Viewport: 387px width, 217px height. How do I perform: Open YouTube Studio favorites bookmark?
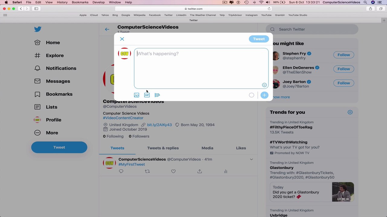pyautogui.click(x=298, y=15)
